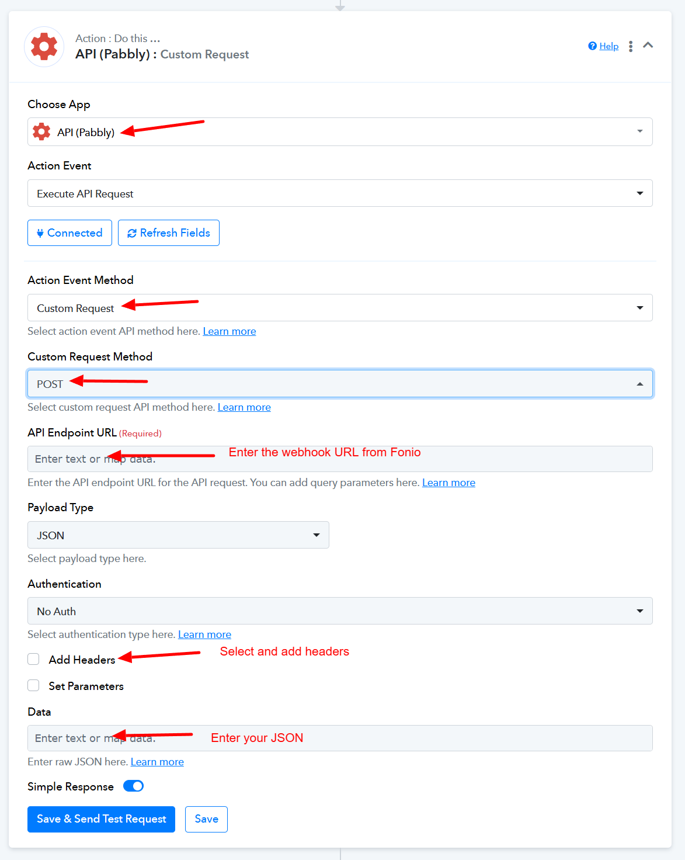Screen dimensions: 685x860
Task: Enable the Set Parameters checkbox
Action: 34,686
